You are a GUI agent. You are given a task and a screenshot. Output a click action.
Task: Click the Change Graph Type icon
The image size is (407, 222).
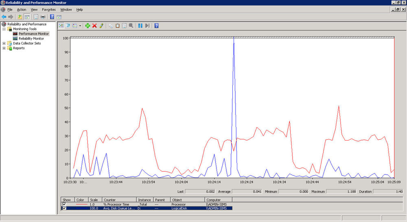click(x=75, y=26)
